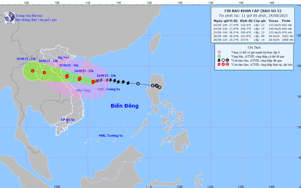This screenshot has height=188, width=301.
Task: Click the 'Ngày-giờ' column header
Action: point(221,21)
